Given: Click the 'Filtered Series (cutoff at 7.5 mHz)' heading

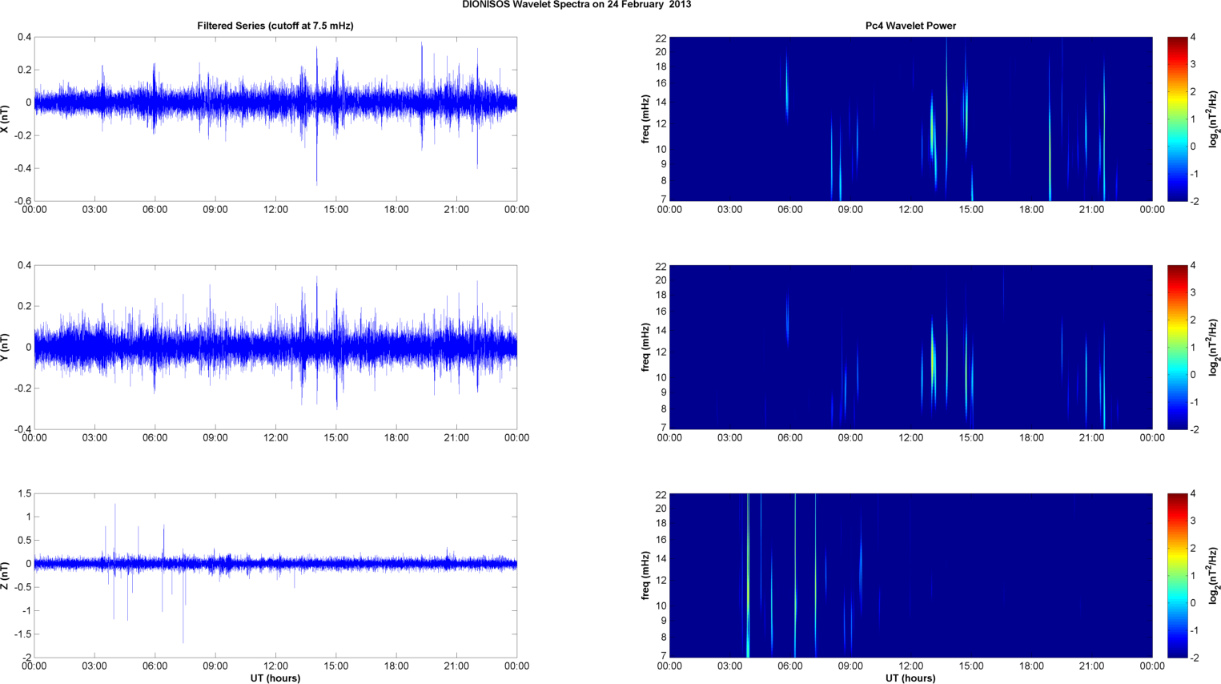Looking at the screenshot, I should pos(275,26).
